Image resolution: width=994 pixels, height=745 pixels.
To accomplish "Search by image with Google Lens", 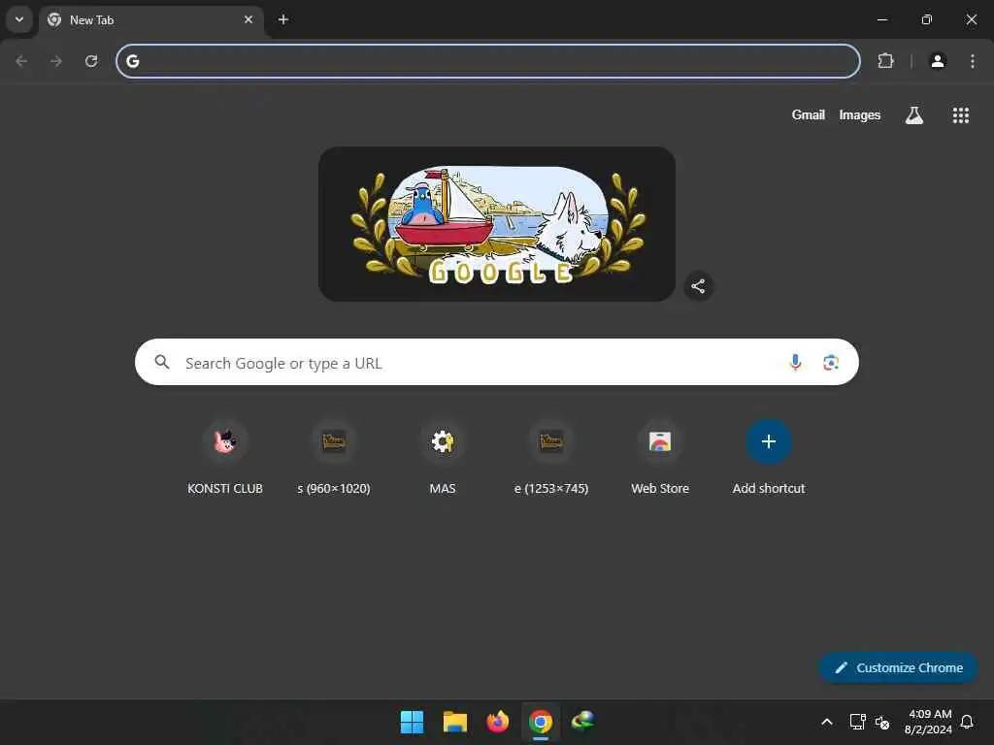I will pos(831,363).
